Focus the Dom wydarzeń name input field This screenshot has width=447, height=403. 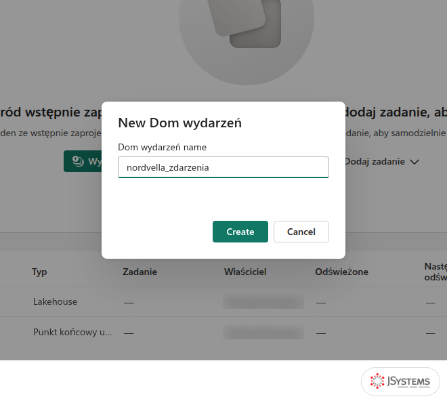223,167
